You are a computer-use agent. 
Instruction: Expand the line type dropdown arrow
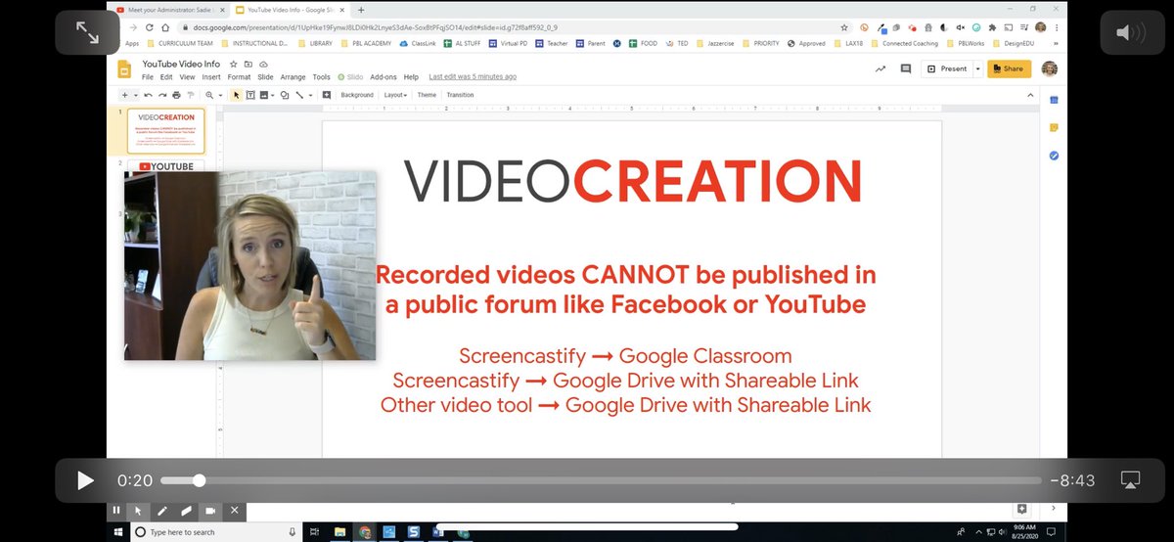pyautogui.click(x=310, y=95)
